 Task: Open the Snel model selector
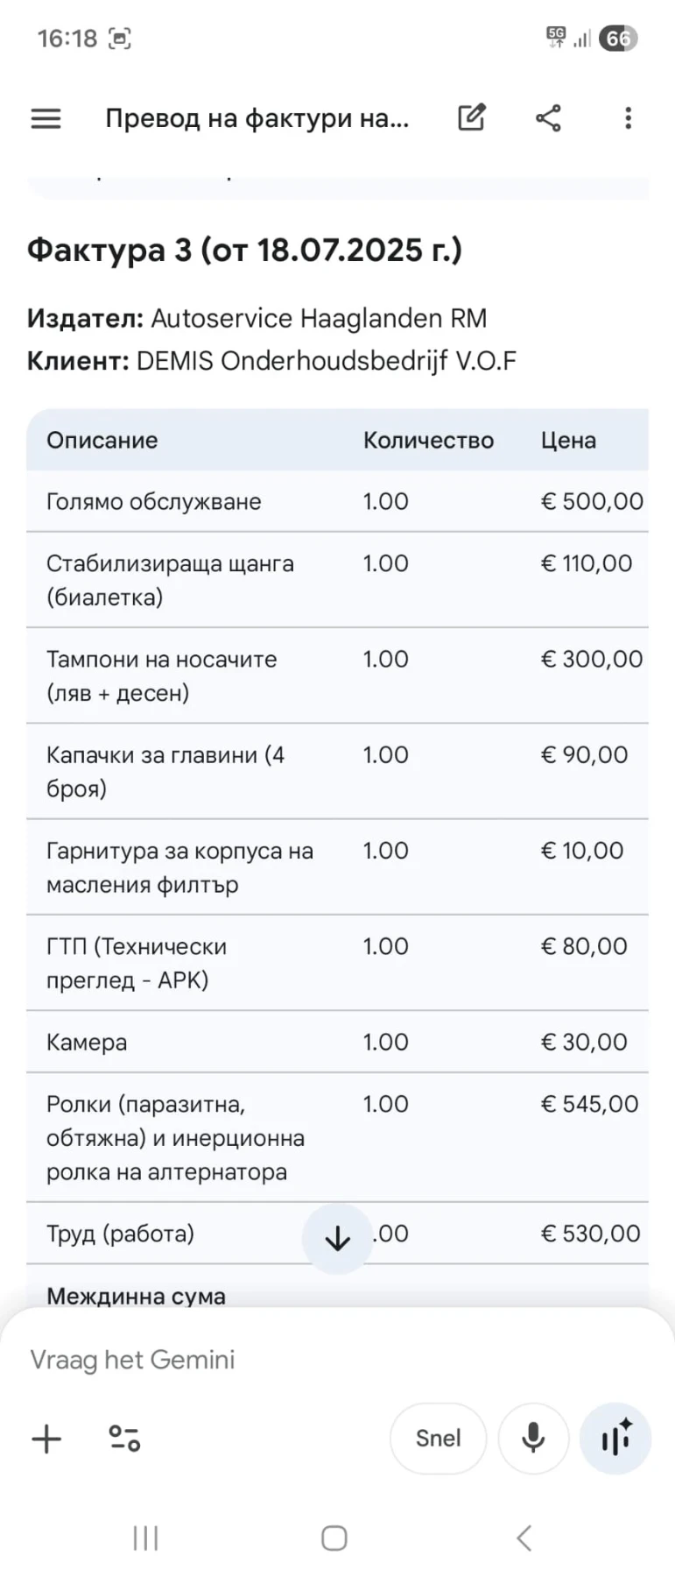438,1439
